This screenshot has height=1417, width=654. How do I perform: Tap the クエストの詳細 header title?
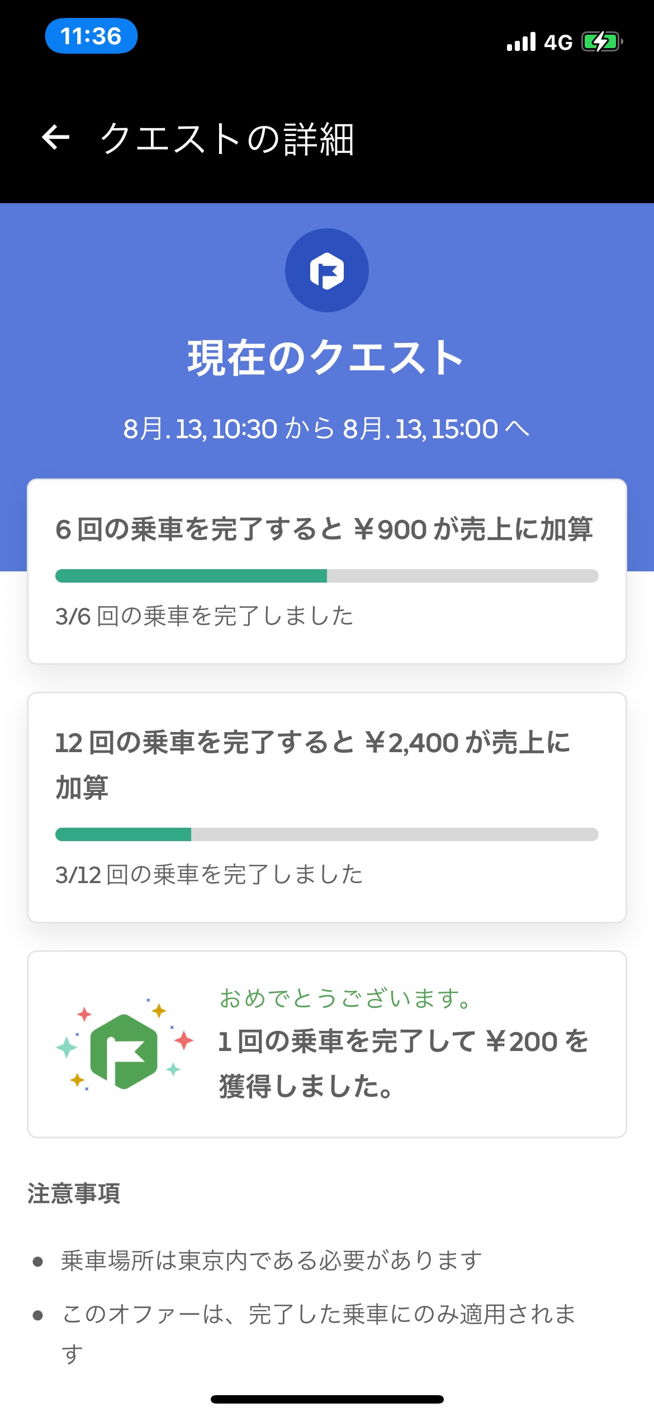click(226, 139)
